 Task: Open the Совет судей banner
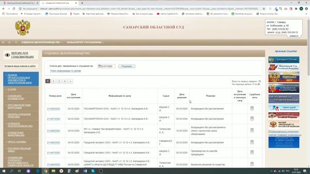pyautogui.click(x=284, y=108)
